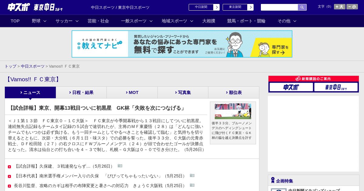Screen dimensions: 364x191
Task: Open the match photo thumbnail
Action: pyautogui.click(x=233, y=111)
